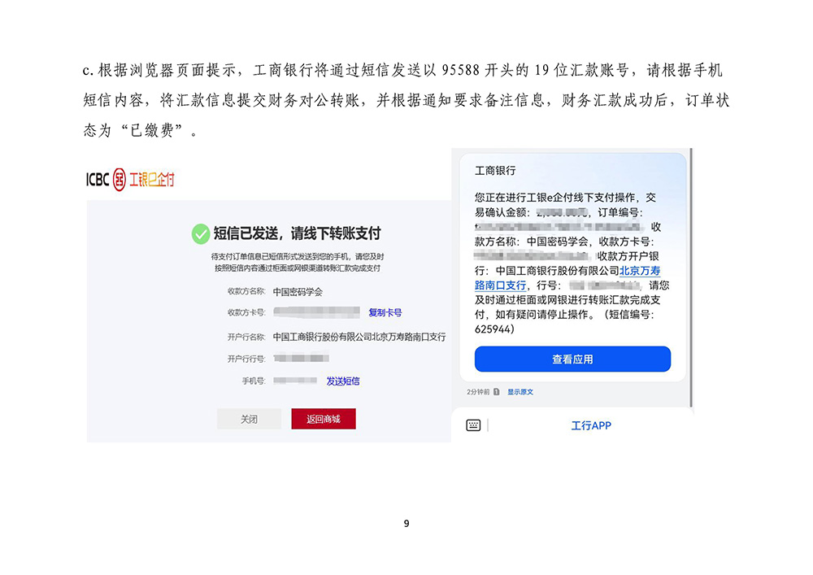The image size is (813, 575).
Task: Click the 短信已发送，请线下转账支付 heading
Action: pos(297,234)
